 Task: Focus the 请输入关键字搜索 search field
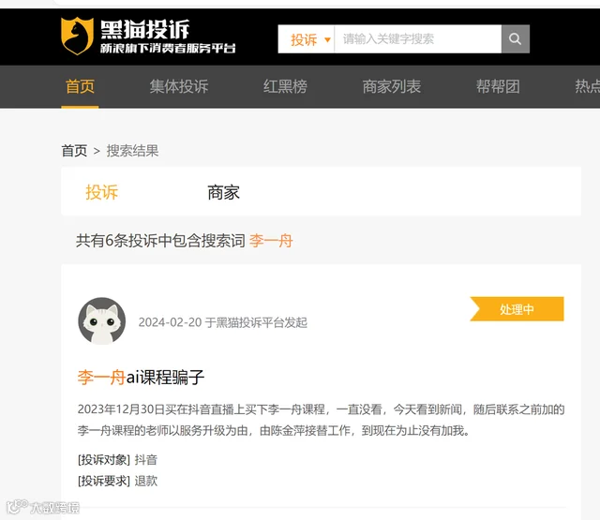tap(418, 39)
